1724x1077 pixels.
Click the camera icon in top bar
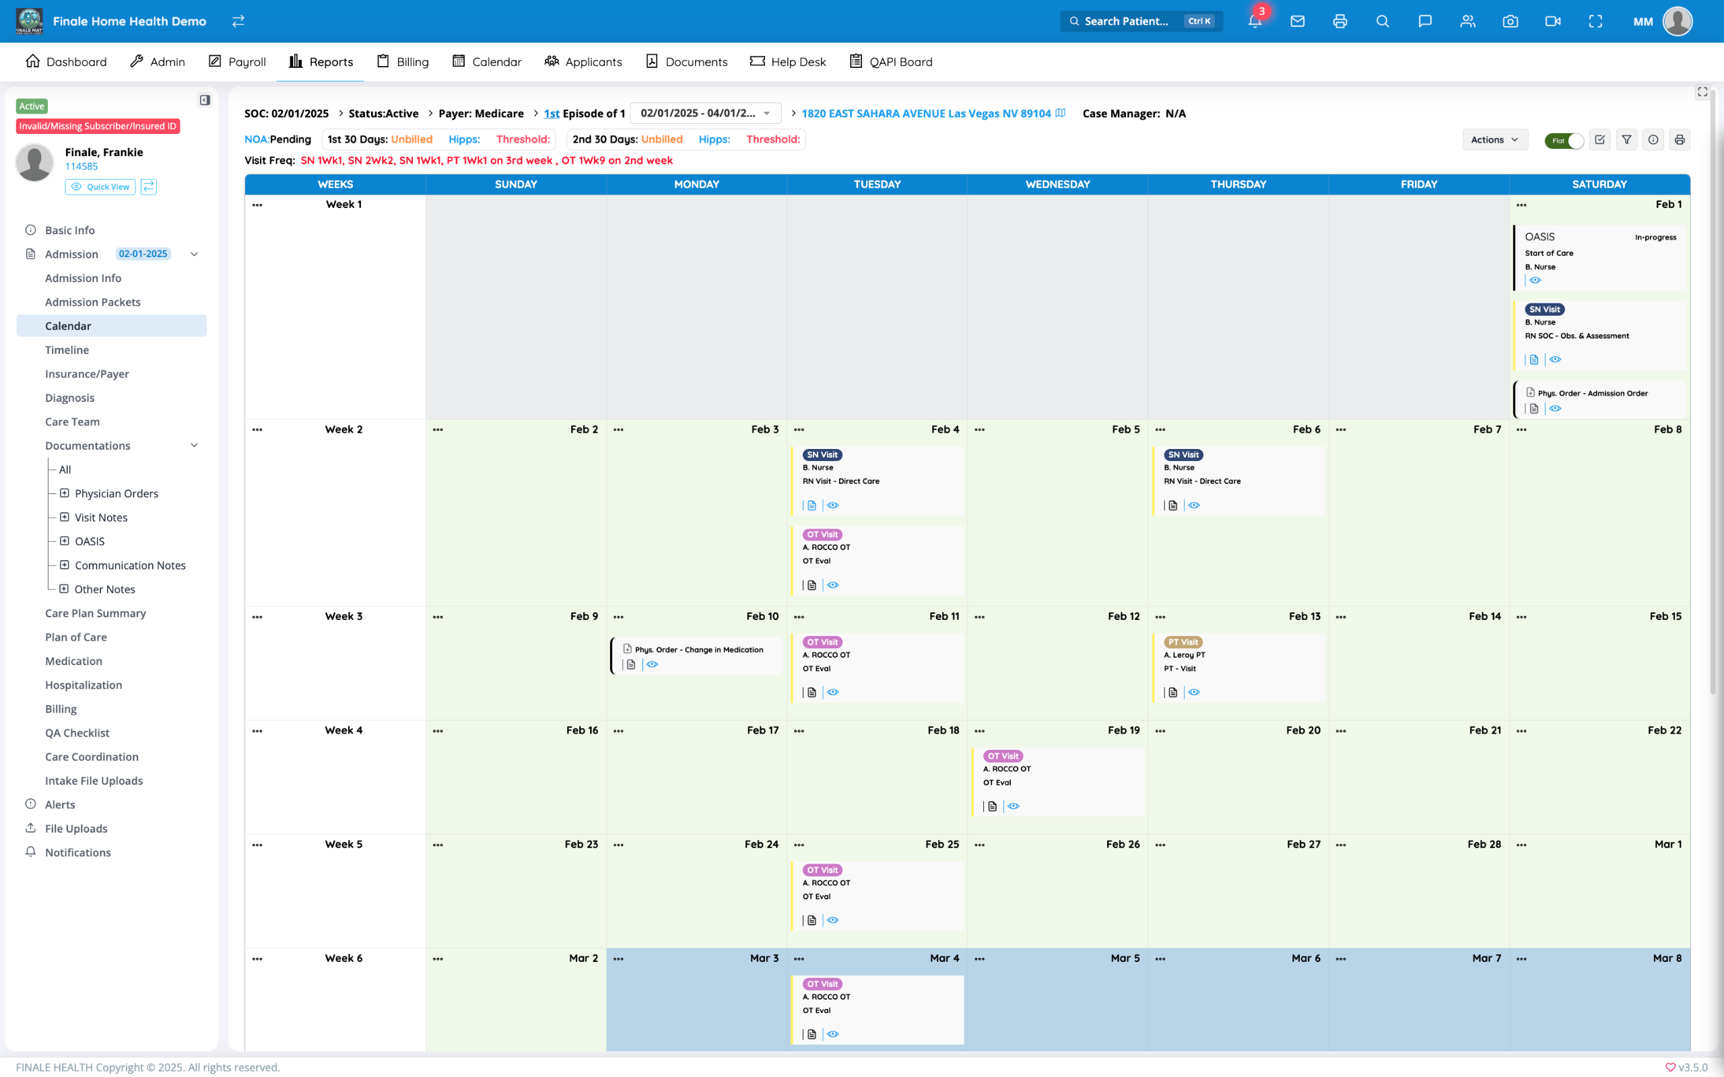coord(1511,22)
